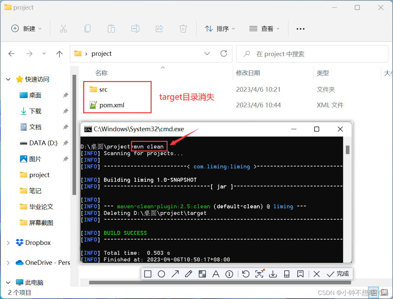Undo the last screenshot annotation
Viewport: 393px width, 299px height.
click(246, 274)
